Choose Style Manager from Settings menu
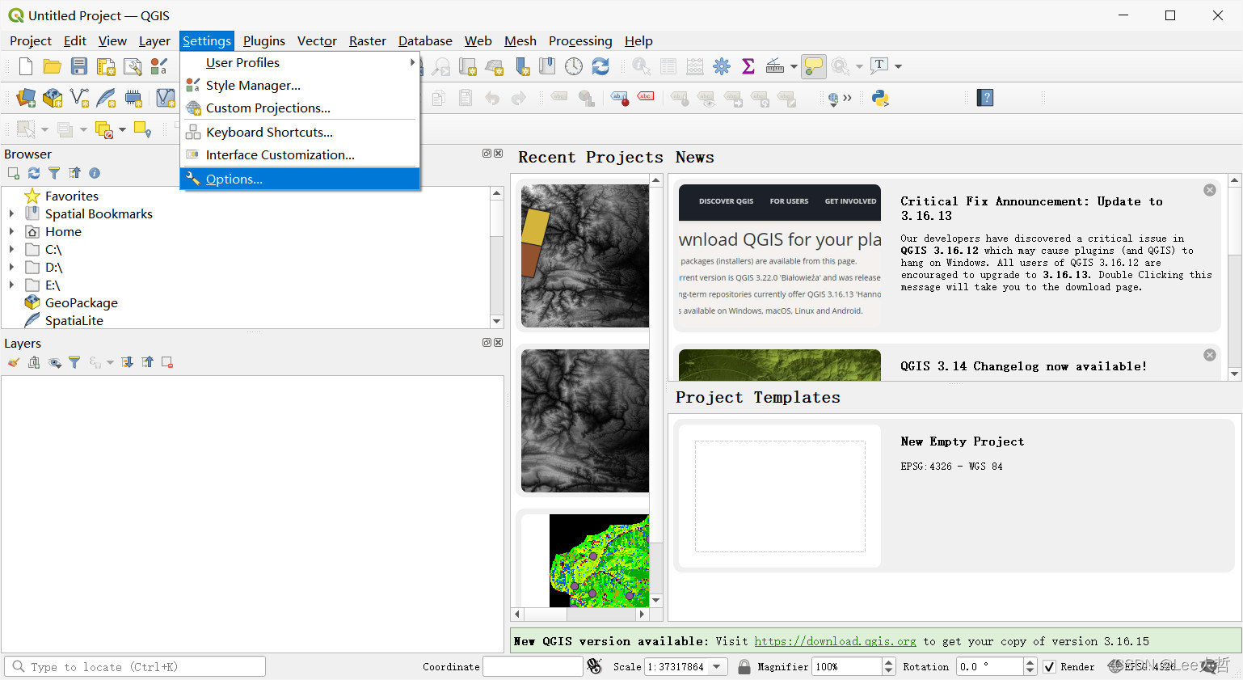 pos(300,85)
